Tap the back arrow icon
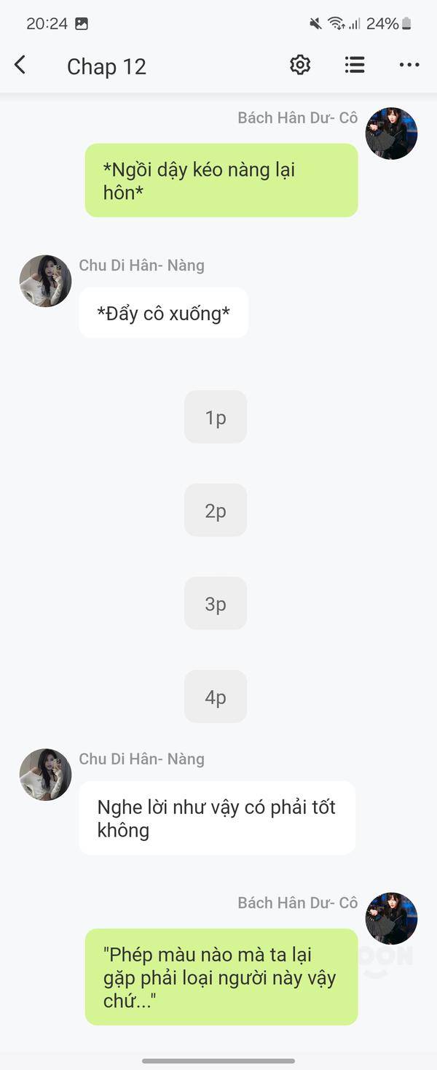The height and width of the screenshot is (1070, 437). click(x=20, y=65)
